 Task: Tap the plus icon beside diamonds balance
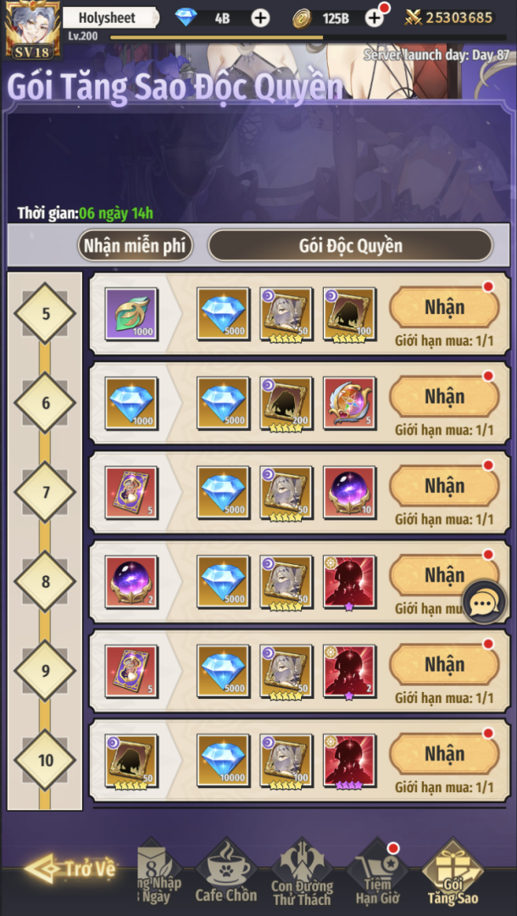(x=260, y=18)
